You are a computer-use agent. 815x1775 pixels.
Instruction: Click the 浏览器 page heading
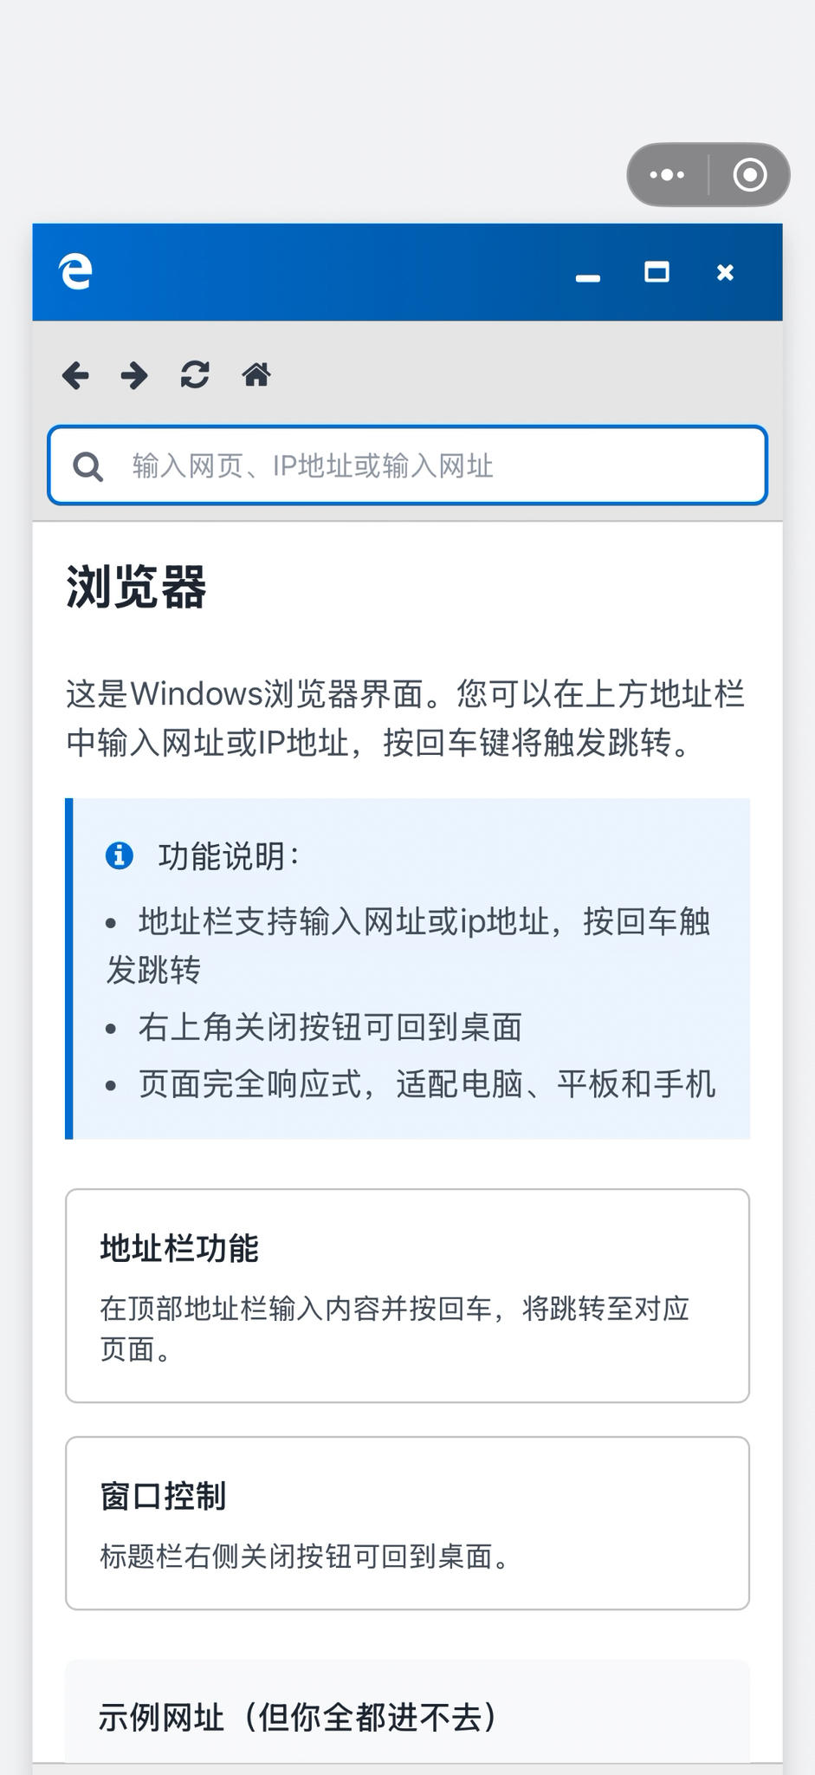point(136,588)
